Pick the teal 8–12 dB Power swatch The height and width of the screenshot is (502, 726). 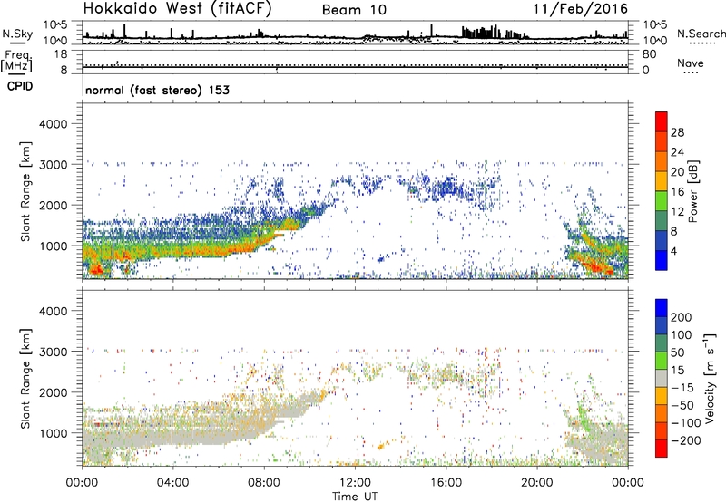click(662, 220)
